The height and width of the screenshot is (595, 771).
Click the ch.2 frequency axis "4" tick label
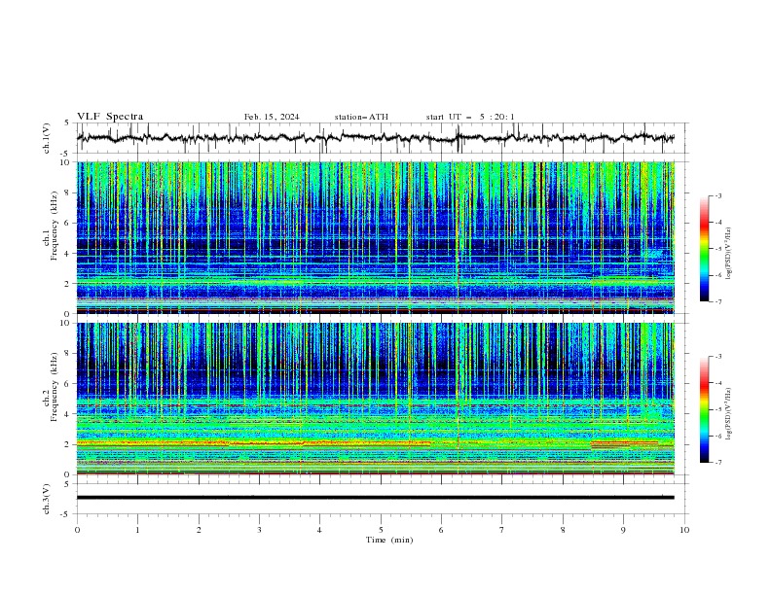tap(68, 414)
